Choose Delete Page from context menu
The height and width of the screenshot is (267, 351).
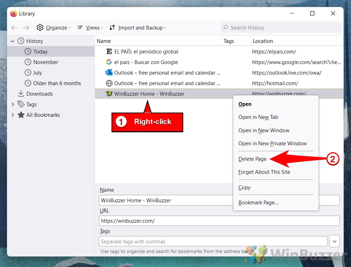click(x=253, y=159)
